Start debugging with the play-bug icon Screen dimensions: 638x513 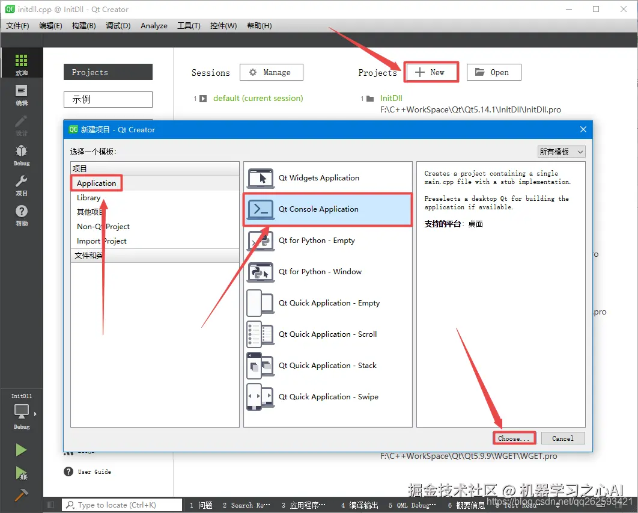click(x=21, y=473)
